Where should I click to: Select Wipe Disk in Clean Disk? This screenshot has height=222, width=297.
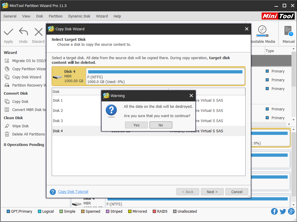click(x=17, y=126)
